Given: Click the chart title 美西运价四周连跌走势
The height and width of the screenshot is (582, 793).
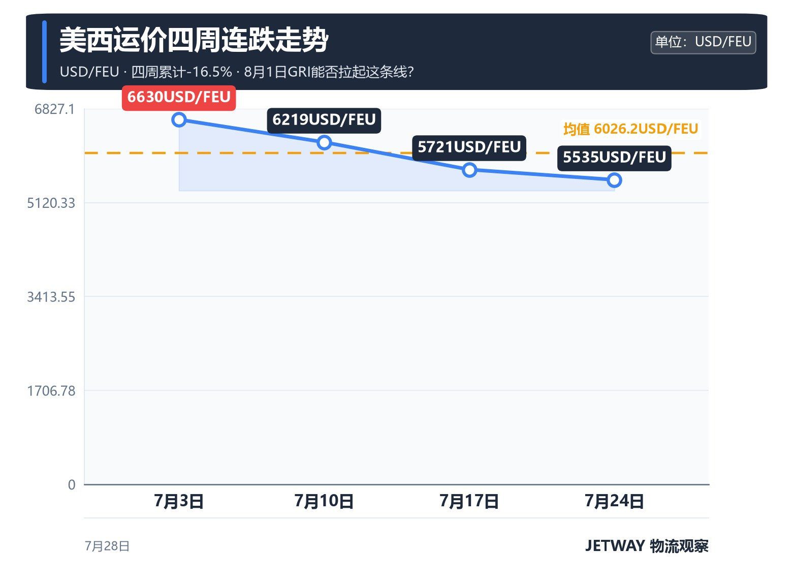Looking at the screenshot, I should 194,40.
